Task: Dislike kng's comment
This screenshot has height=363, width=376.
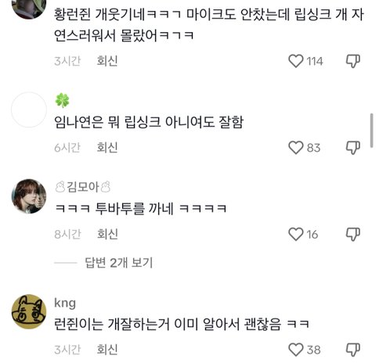Action: [x=353, y=350]
